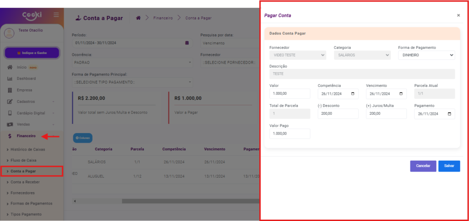Click the table's horizontal scrollbar

point(183,201)
